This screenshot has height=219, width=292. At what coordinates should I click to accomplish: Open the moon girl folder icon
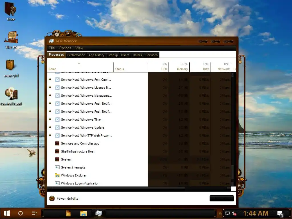pyautogui.click(x=11, y=68)
